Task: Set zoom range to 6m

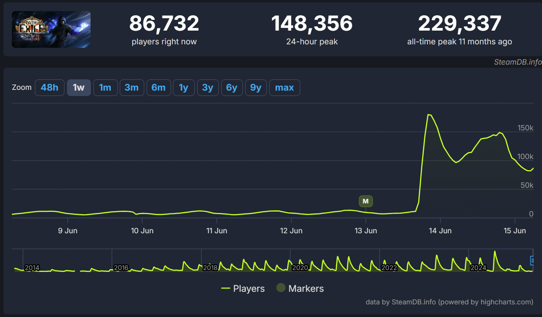Action: point(158,88)
